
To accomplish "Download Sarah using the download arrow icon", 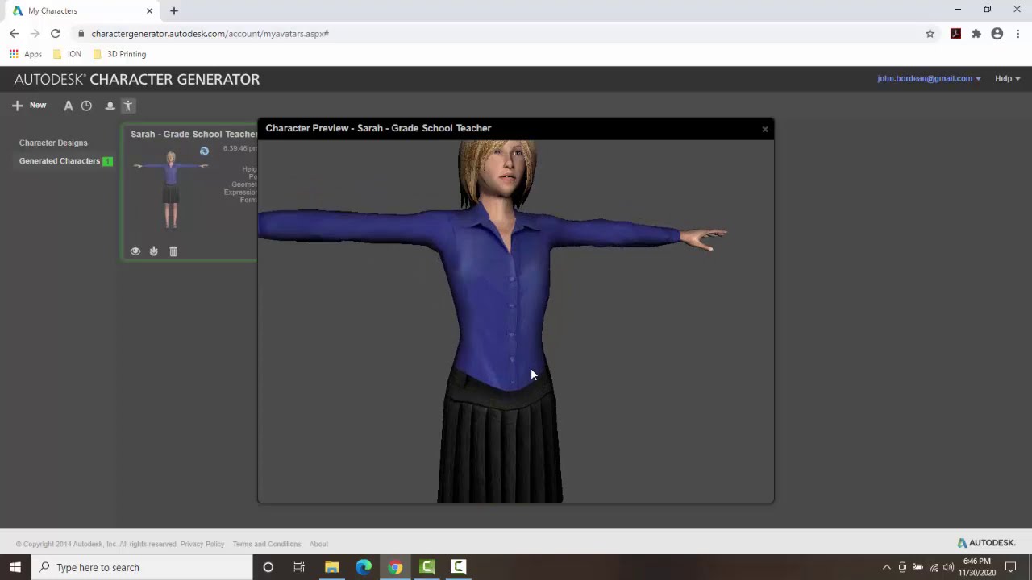I will 154,251.
